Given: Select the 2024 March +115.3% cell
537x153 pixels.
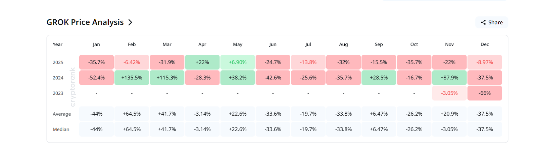Looking at the screenshot, I should click(x=167, y=78).
